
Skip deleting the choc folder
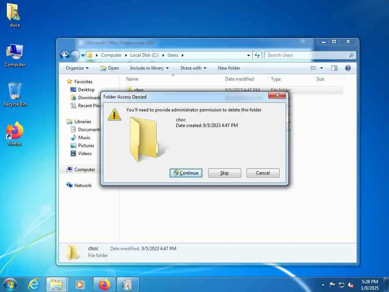(225, 173)
